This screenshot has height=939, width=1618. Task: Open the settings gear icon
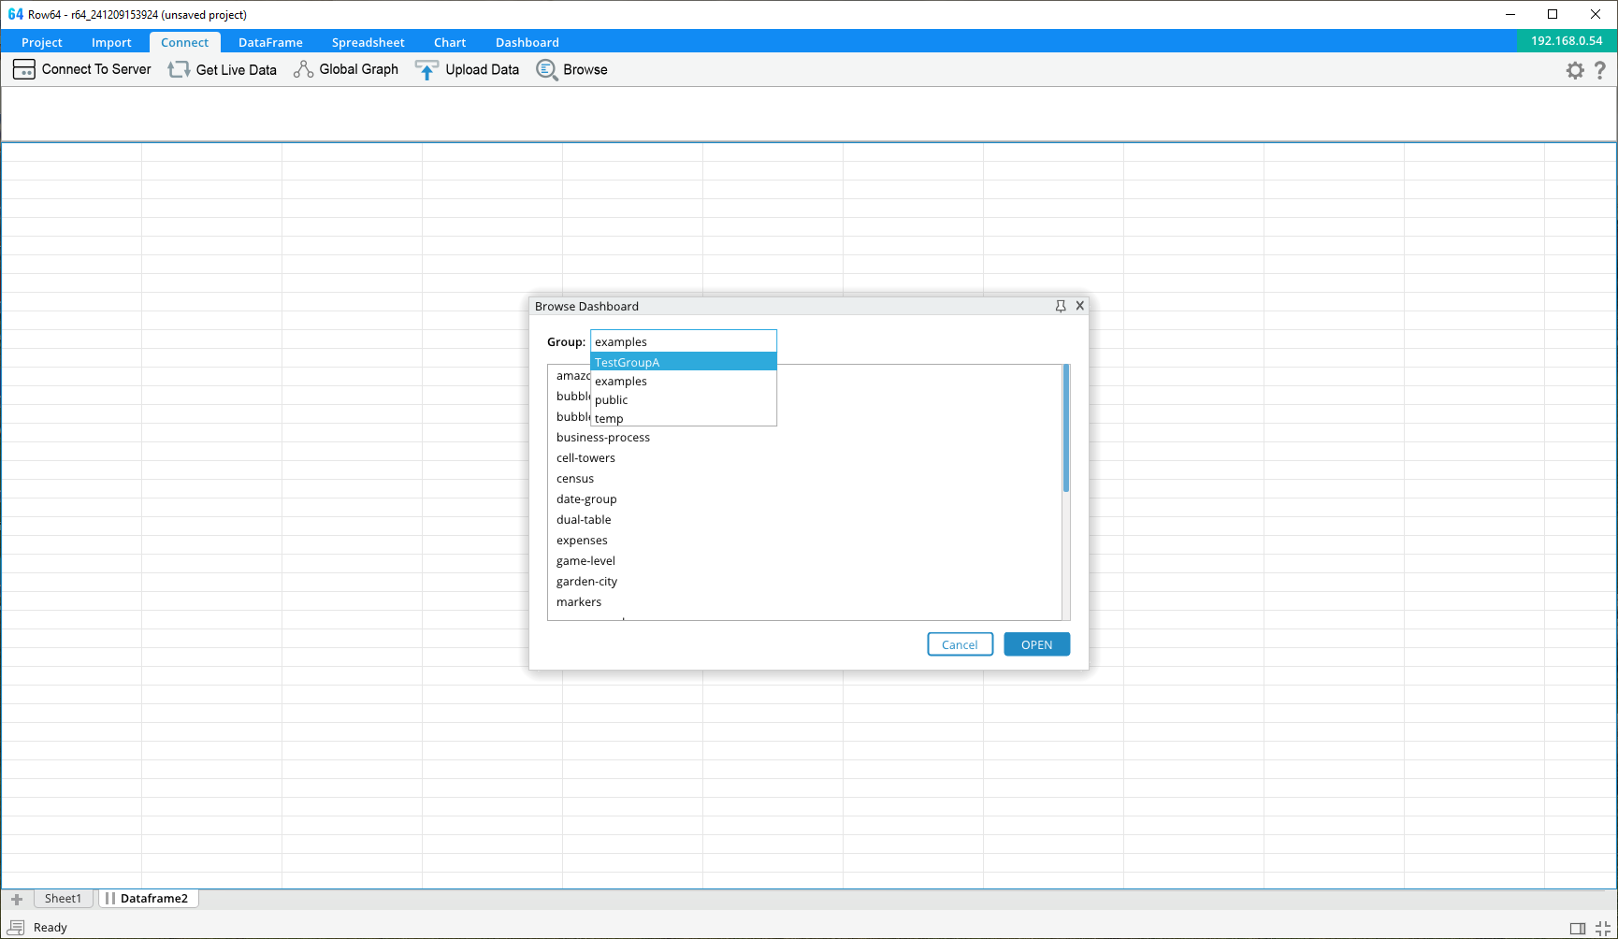pos(1575,70)
